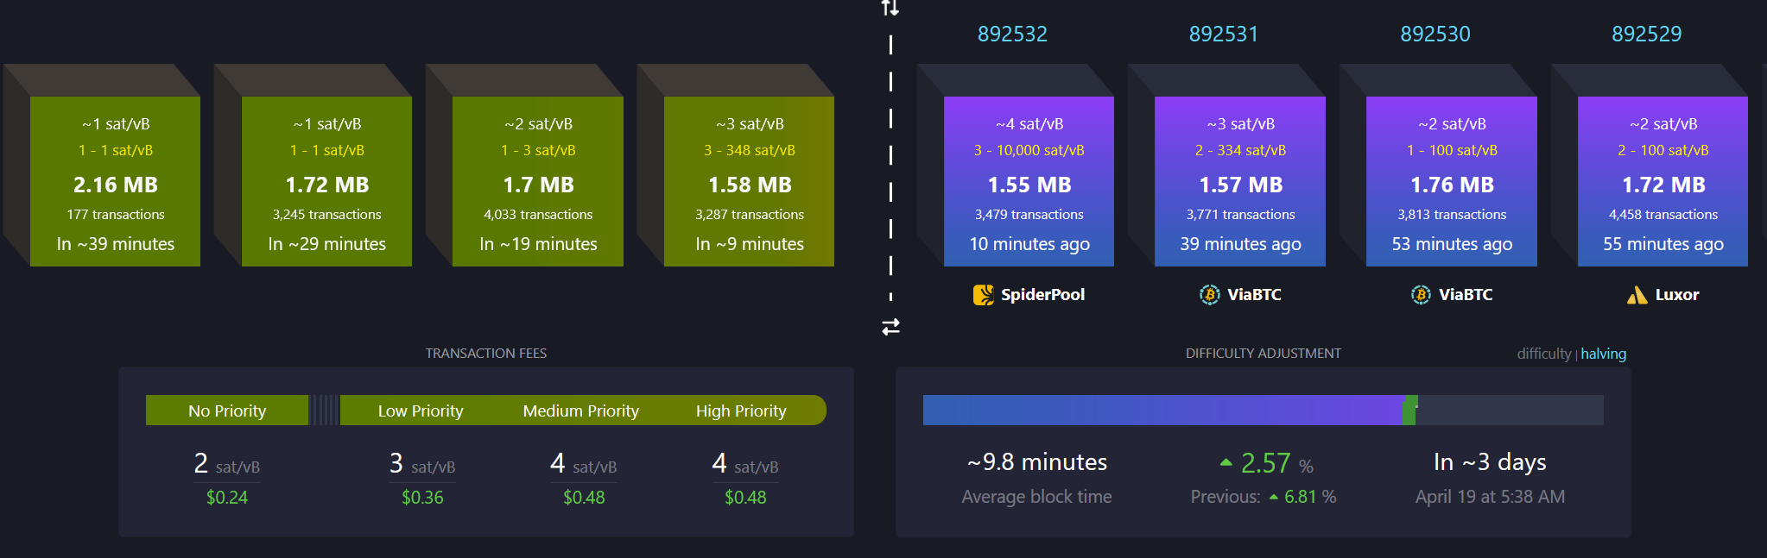Click the Luxor pool logo icon

click(1637, 296)
